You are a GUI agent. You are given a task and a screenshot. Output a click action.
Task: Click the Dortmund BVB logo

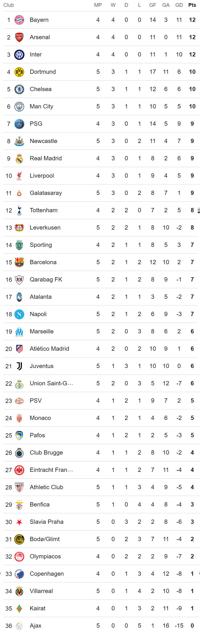[x=19, y=72]
